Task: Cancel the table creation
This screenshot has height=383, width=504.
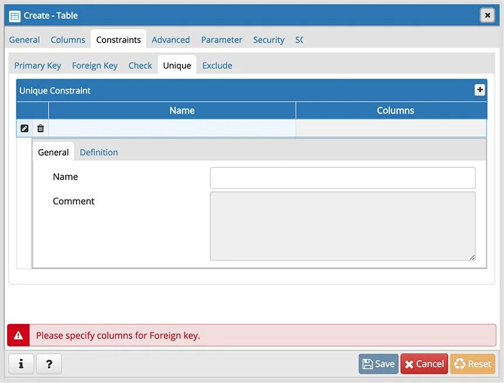Action: point(424,364)
